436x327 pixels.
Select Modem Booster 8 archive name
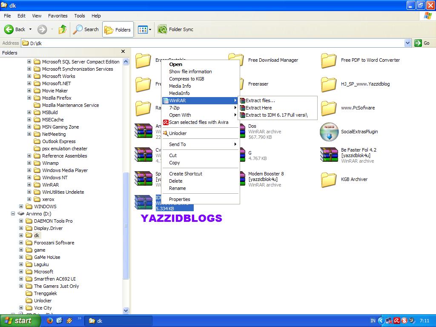(x=266, y=176)
